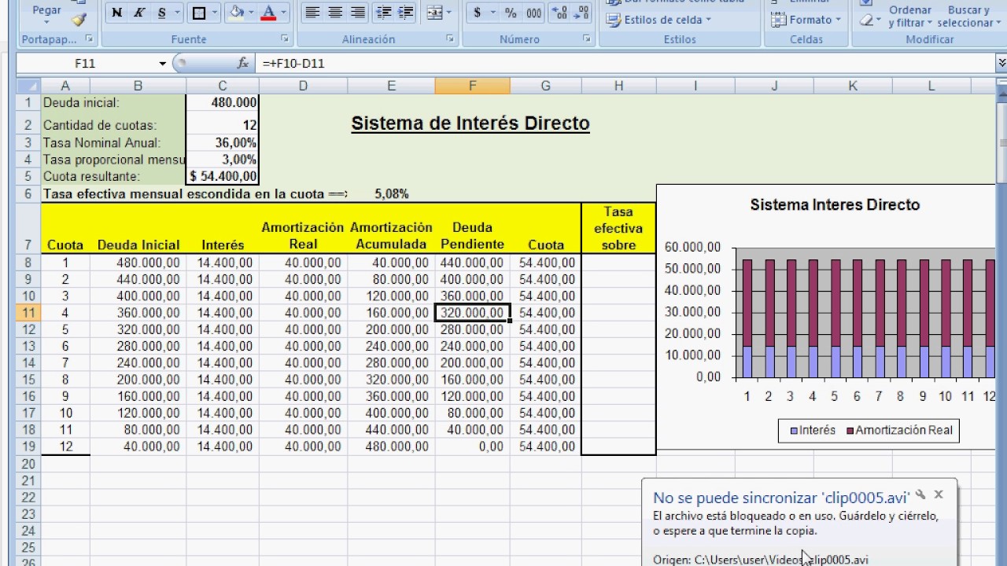Align text right
1007x566 pixels.
click(358, 13)
